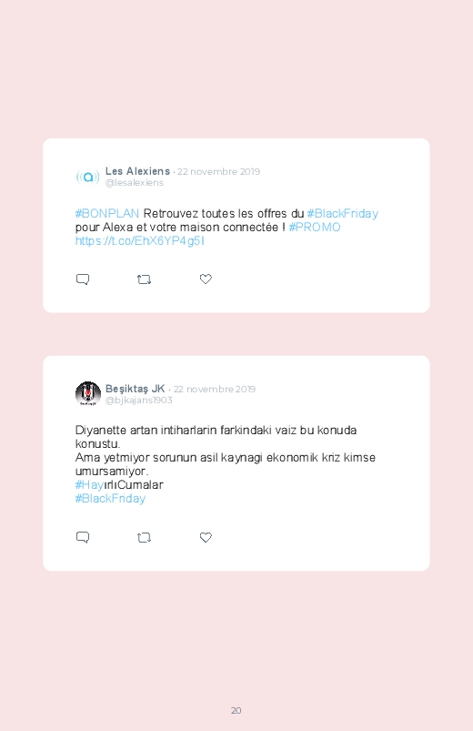Open the #BONPLAN hashtag
Image resolution: width=473 pixels, height=731 pixels.
point(107,214)
